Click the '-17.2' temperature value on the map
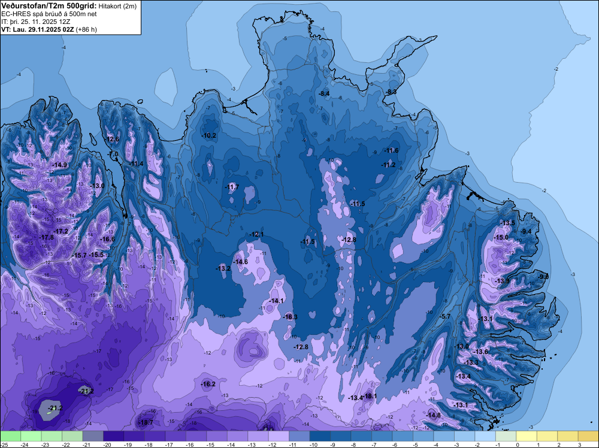 pyautogui.click(x=60, y=231)
